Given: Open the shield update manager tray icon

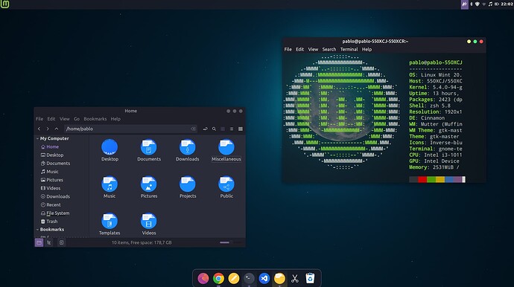Looking at the screenshot, I should click(477, 4).
